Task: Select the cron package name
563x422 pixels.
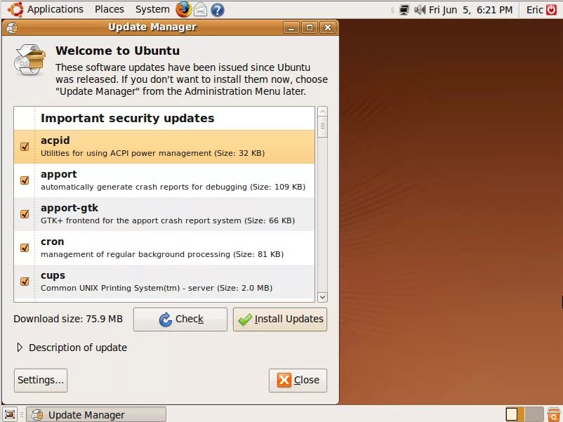Action: pyautogui.click(x=53, y=242)
